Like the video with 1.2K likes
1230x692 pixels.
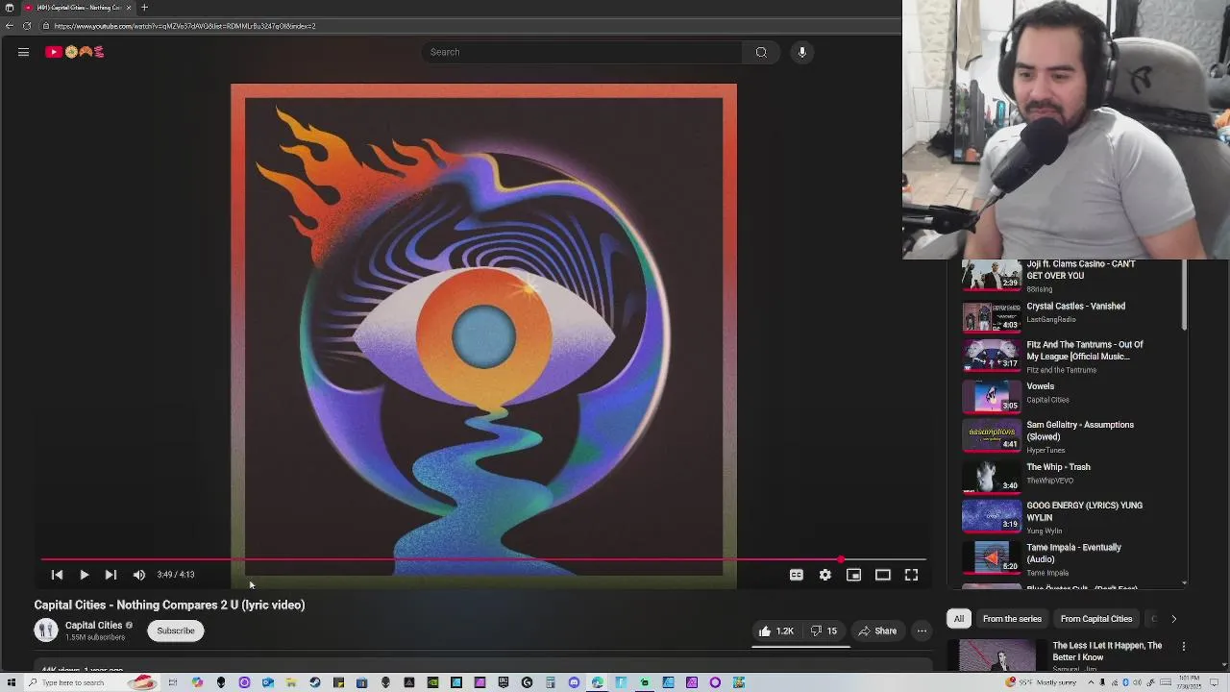tap(775, 631)
